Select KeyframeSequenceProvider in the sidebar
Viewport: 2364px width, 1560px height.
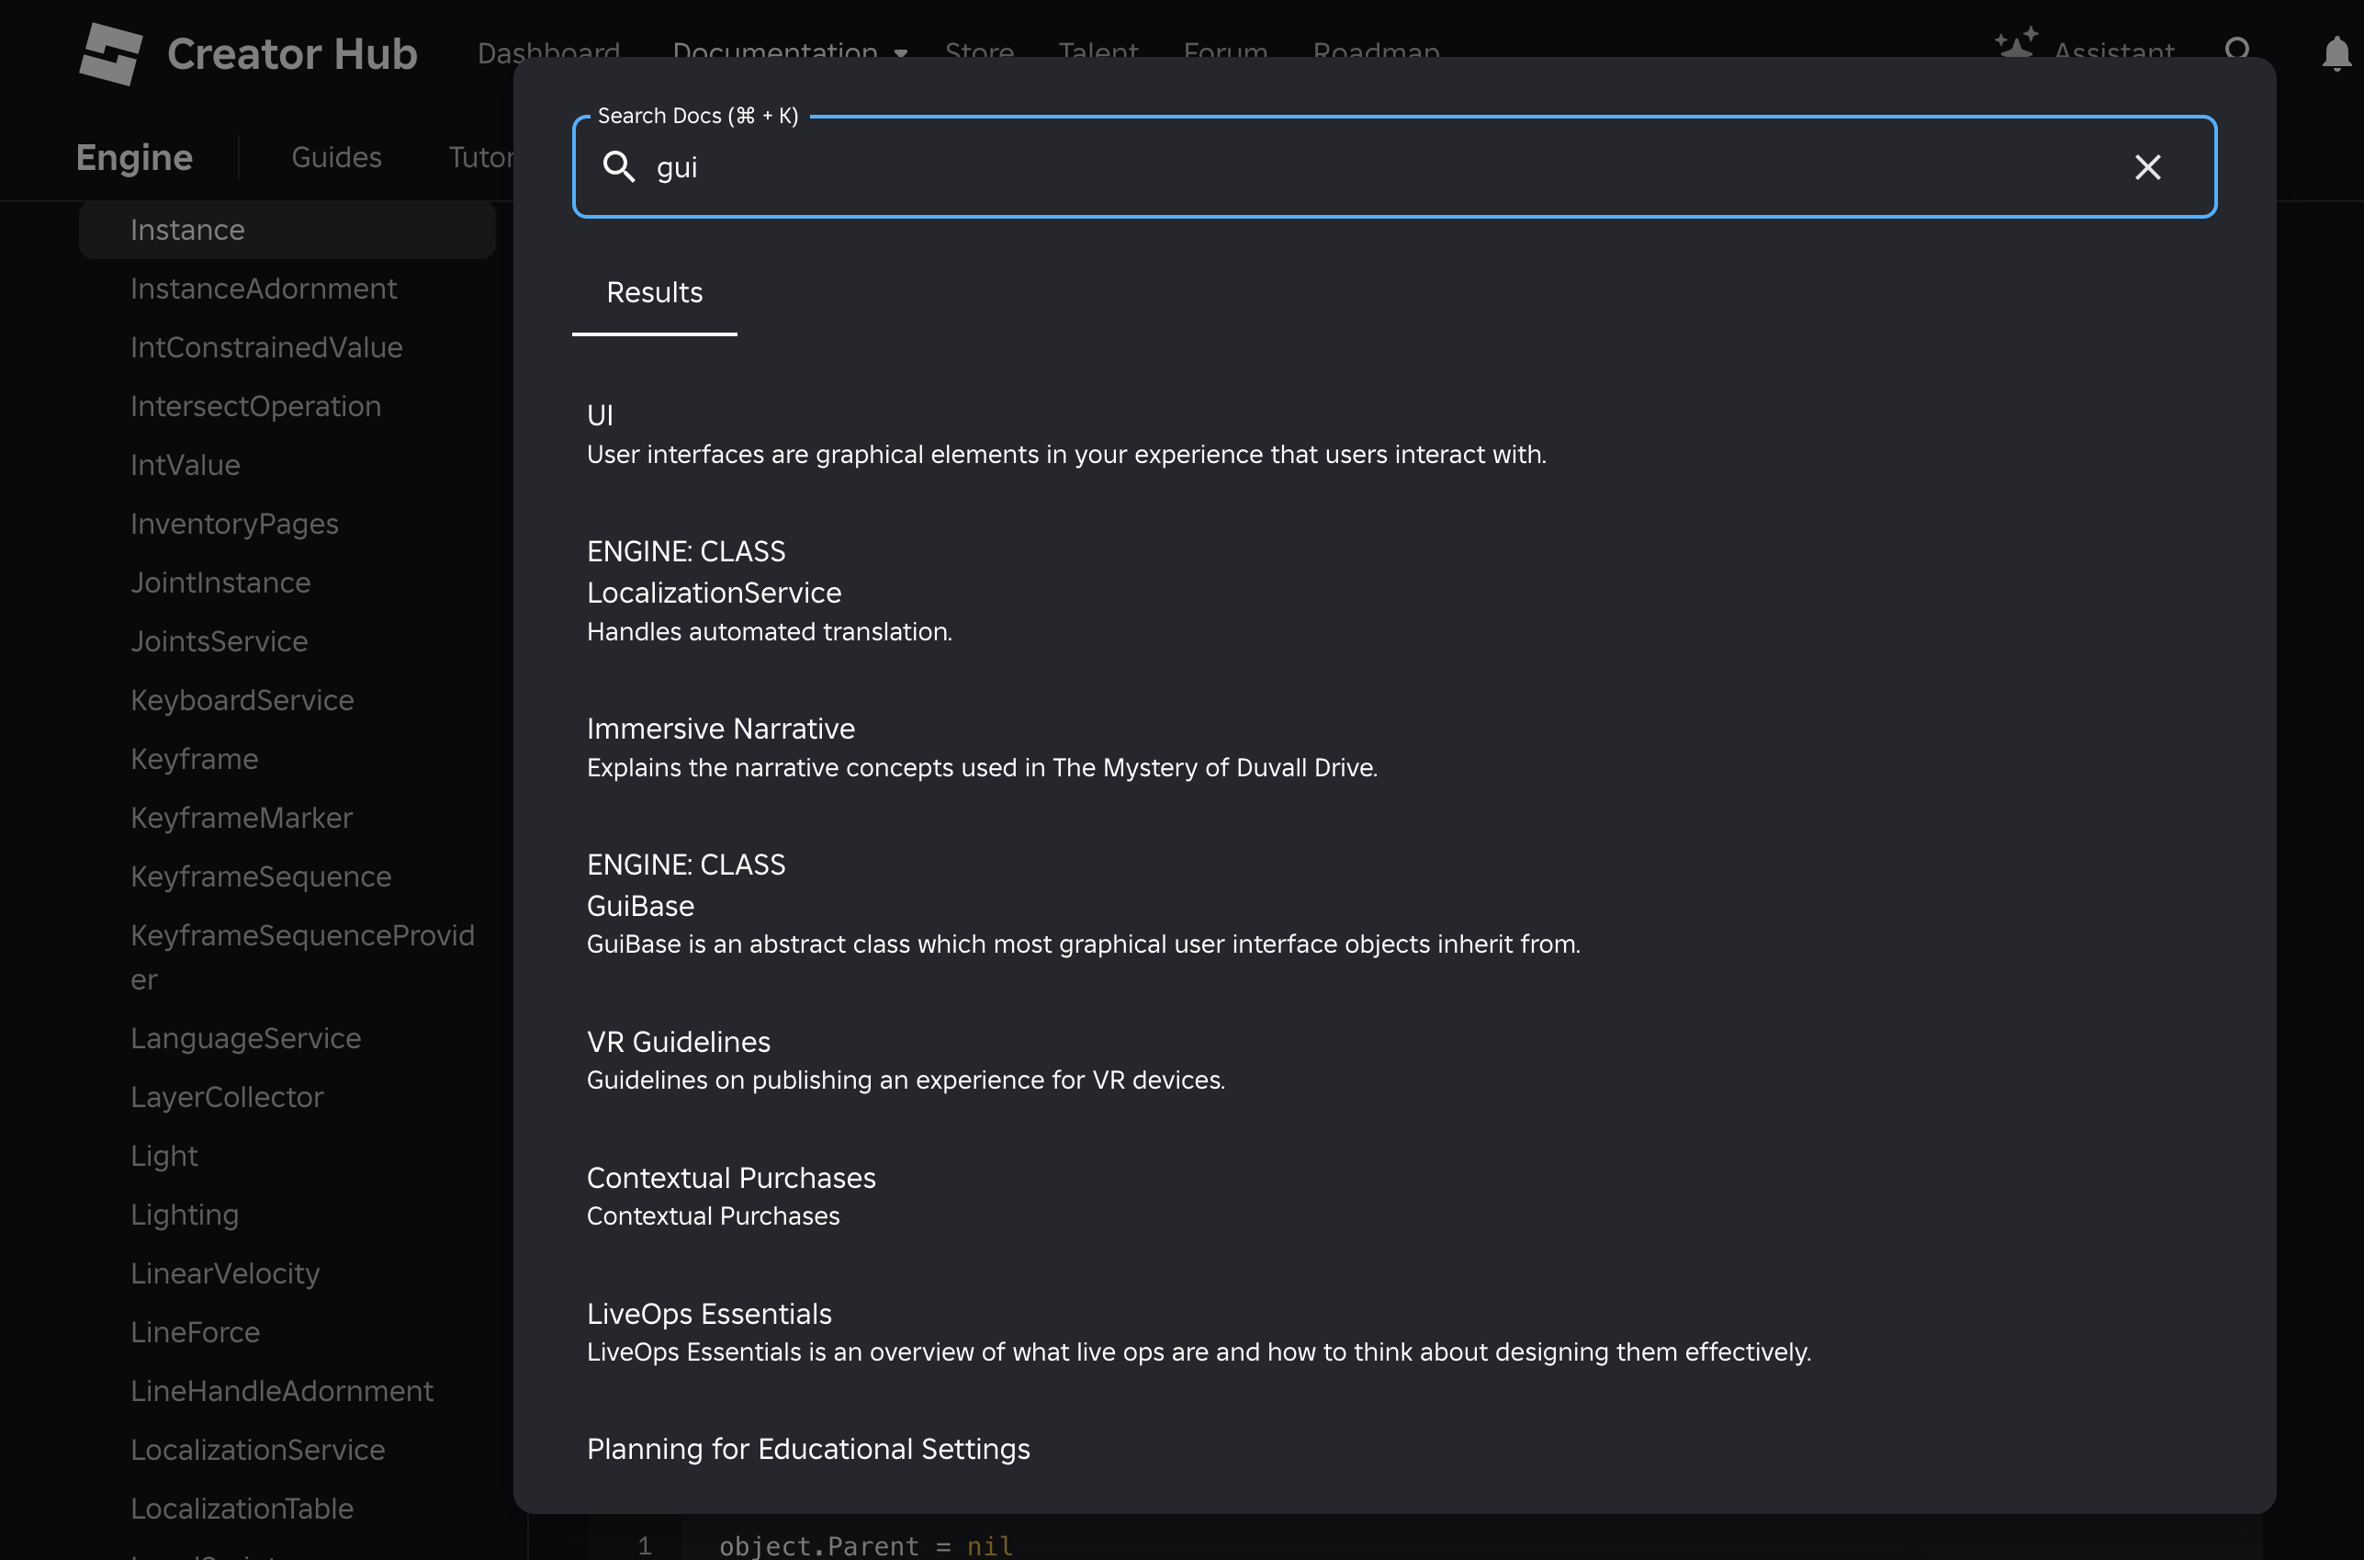[302, 957]
